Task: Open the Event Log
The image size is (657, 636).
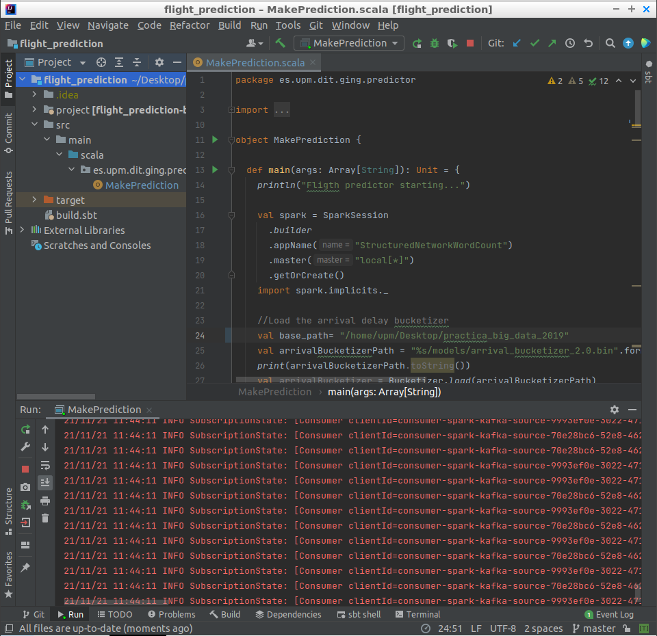Action: pos(609,614)
